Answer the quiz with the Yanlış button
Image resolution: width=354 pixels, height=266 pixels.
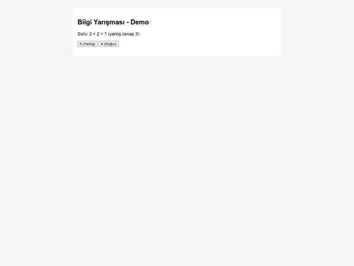pos(87,44)
